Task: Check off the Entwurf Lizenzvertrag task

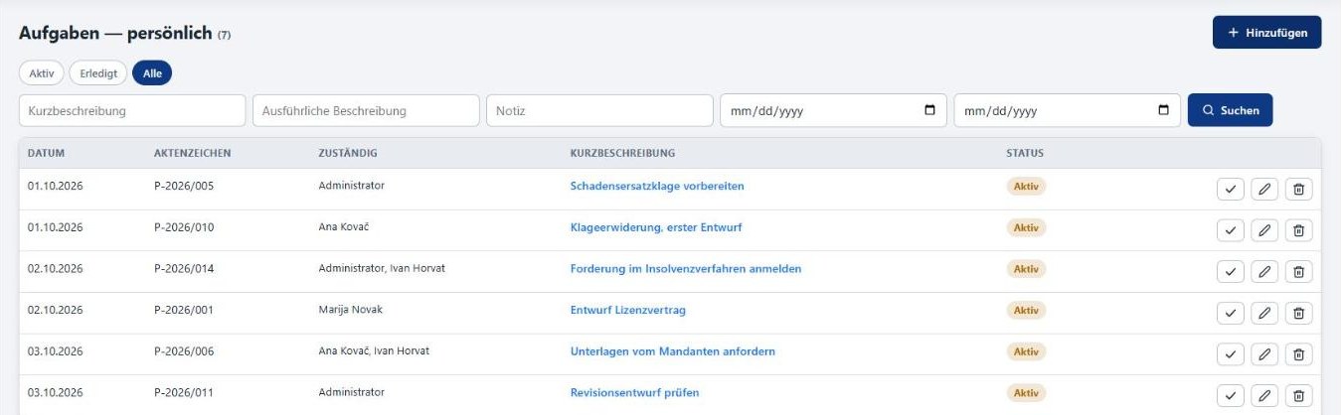Action: pyautogui.click(x=1231, y=314)
